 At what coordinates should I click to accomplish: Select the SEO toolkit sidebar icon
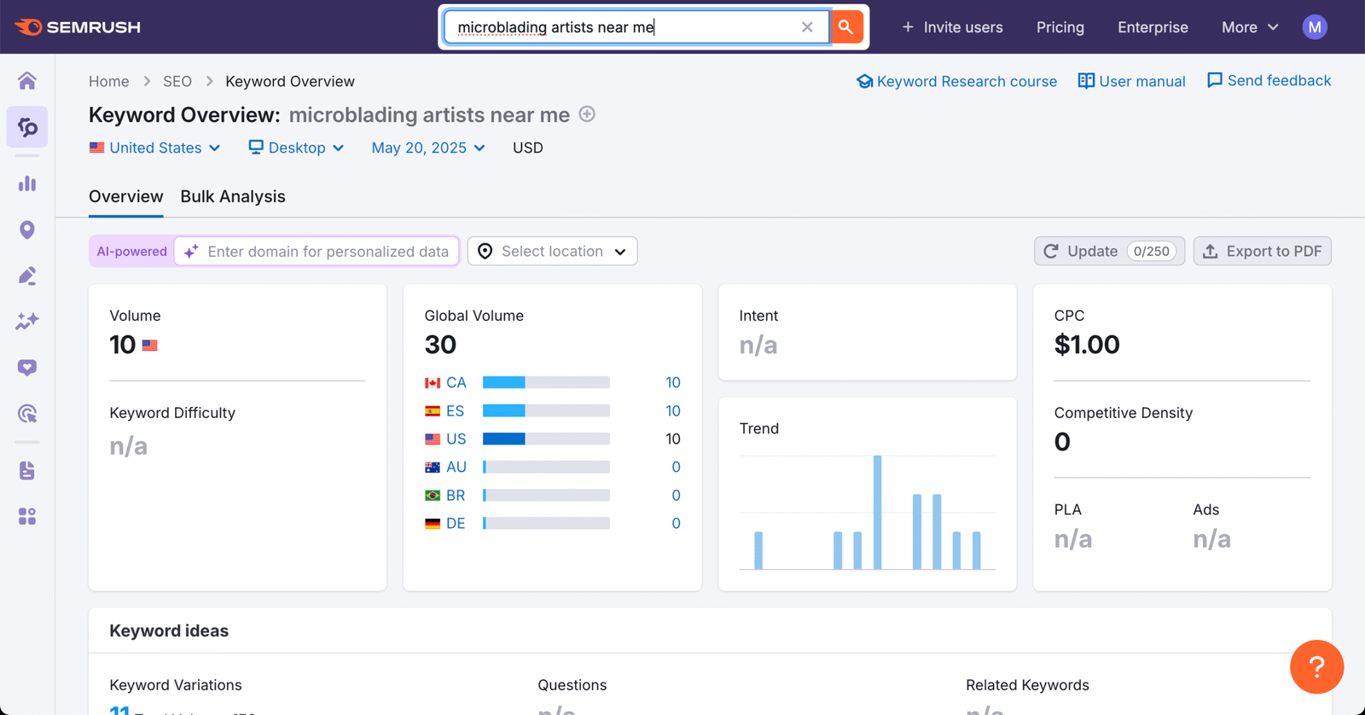pos(27,127)
